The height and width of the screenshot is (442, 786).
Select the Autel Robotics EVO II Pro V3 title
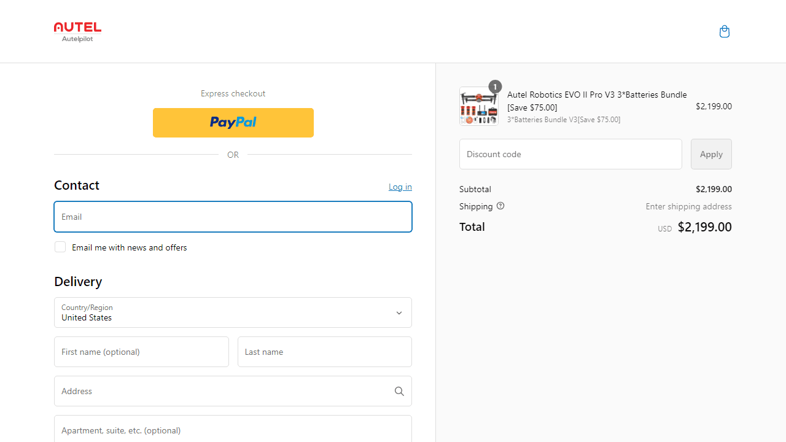[x=597, y=101]
